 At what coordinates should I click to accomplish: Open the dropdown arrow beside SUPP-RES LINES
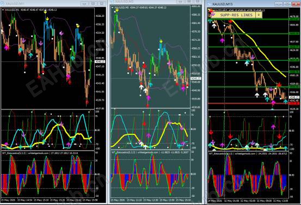[x=259, y=15]
